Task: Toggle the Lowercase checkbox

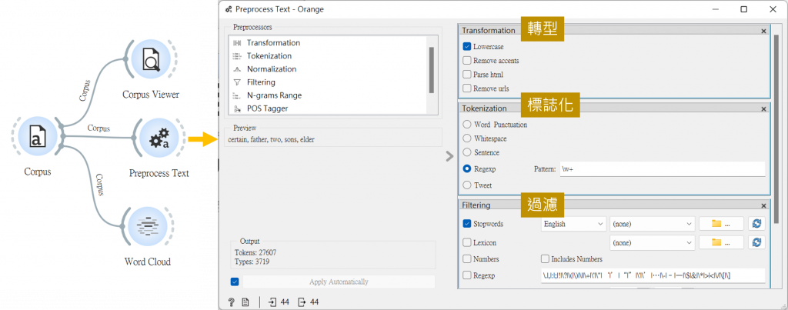Action: [x=467, y=47]
